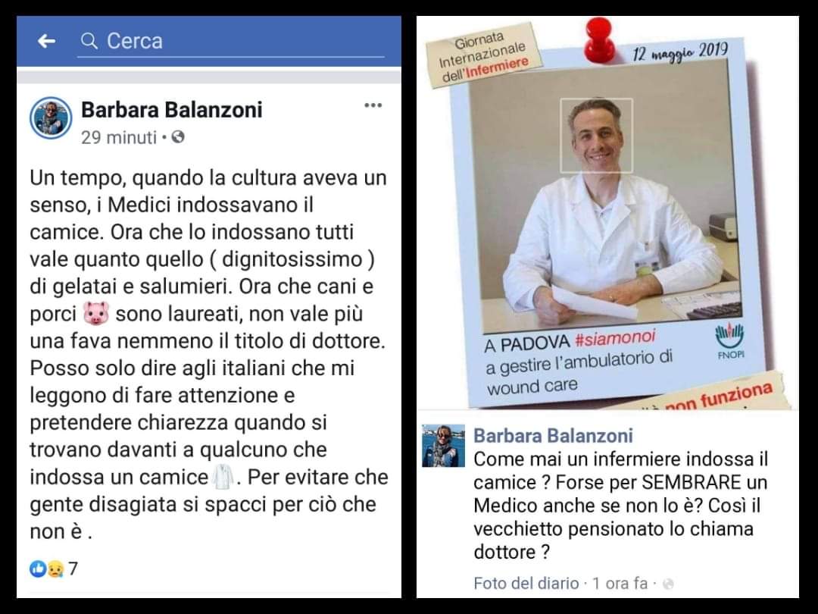Open the Giornata dell'Infermiere poster image

click(607, 213)
